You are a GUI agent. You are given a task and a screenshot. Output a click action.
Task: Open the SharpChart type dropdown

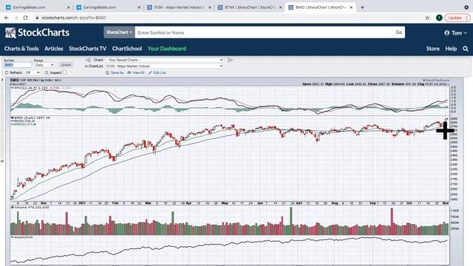coord(120,33)
